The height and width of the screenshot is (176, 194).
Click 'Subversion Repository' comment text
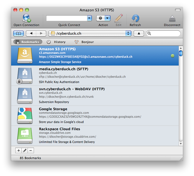(x=54, y=102)
